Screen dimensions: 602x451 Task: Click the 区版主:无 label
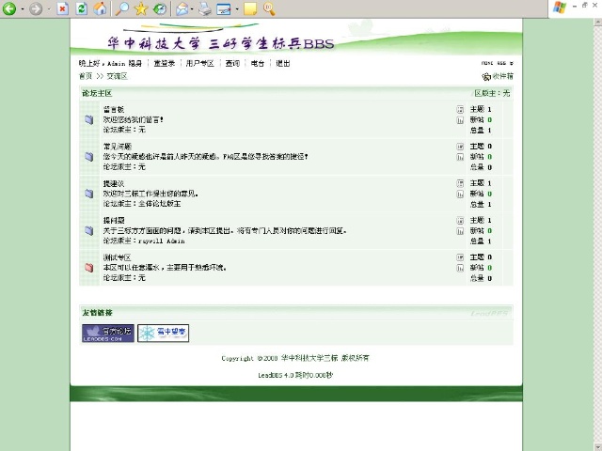point(492,93)
